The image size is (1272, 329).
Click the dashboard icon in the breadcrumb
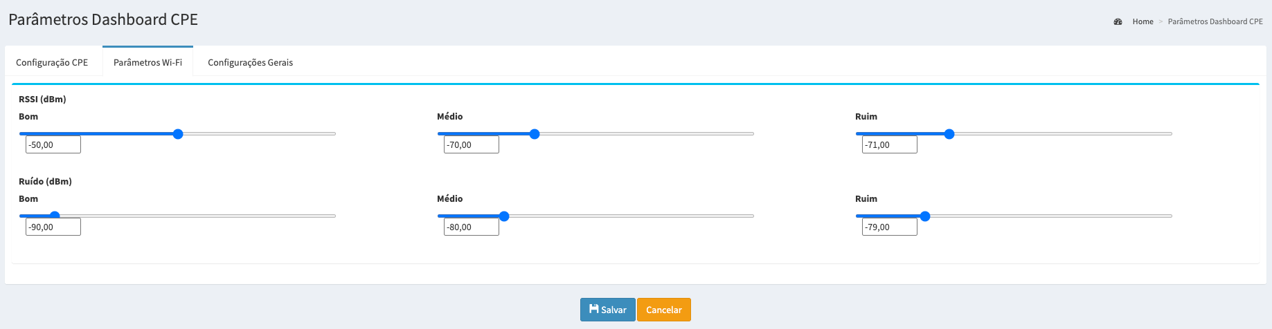pyautogui.click(x=1118, y=22)
